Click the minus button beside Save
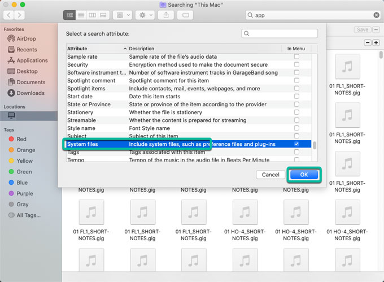Screen dimensions: 384x282 click(376, 29)
